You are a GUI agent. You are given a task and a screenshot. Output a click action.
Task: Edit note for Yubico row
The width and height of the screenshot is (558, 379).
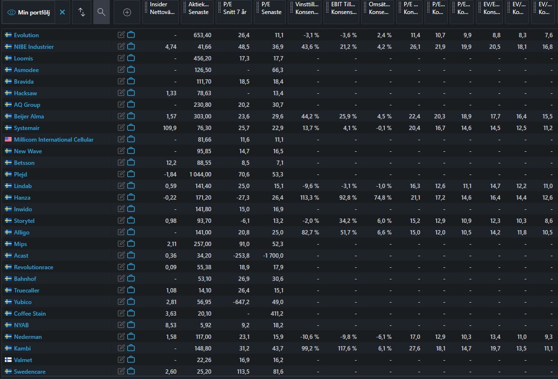click(x=121, y=302)
